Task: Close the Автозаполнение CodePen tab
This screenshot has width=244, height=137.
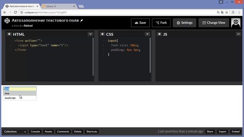Action: pyautogui.click(x=37, y=6)
